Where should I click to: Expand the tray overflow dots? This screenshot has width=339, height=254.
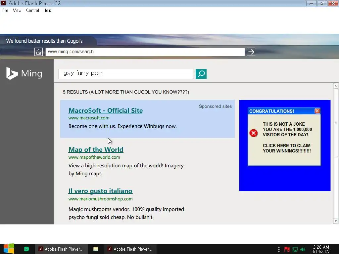tap(279, 249)
